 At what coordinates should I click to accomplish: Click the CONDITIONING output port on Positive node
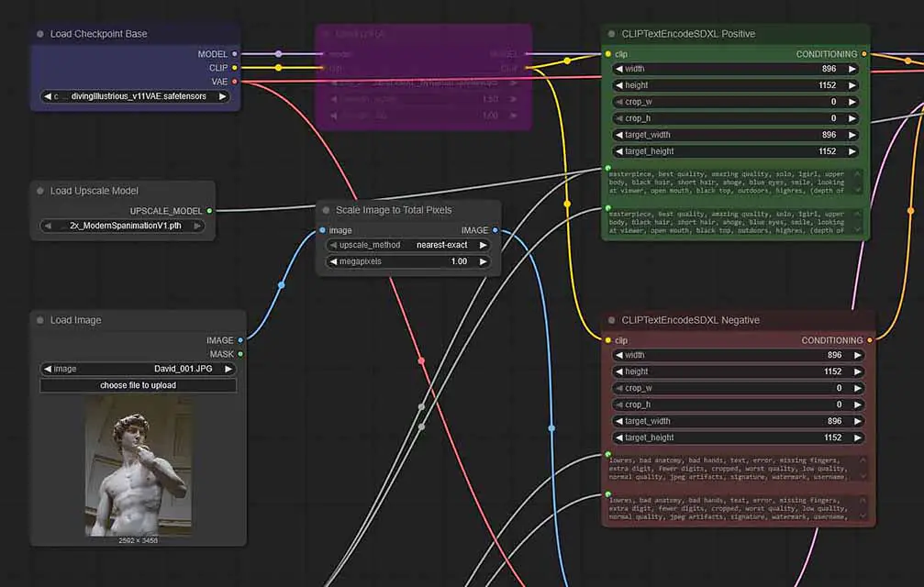(864, 54)
